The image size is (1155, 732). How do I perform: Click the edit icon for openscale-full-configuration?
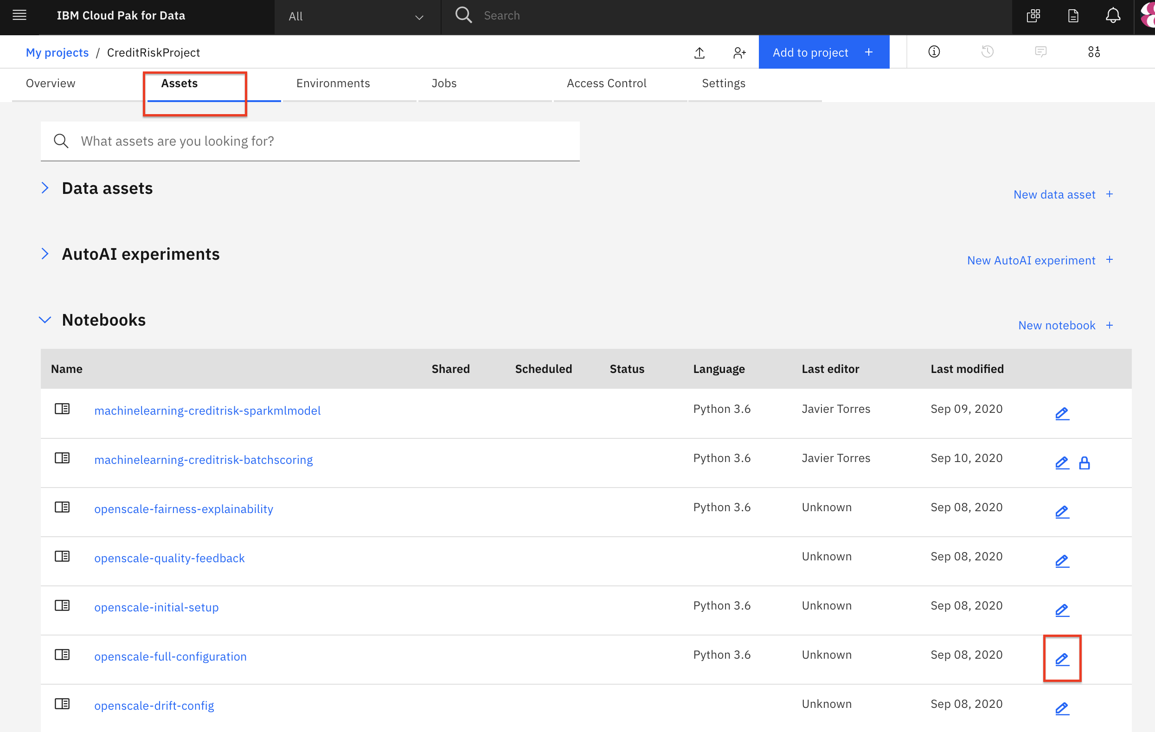(1062, 660)
